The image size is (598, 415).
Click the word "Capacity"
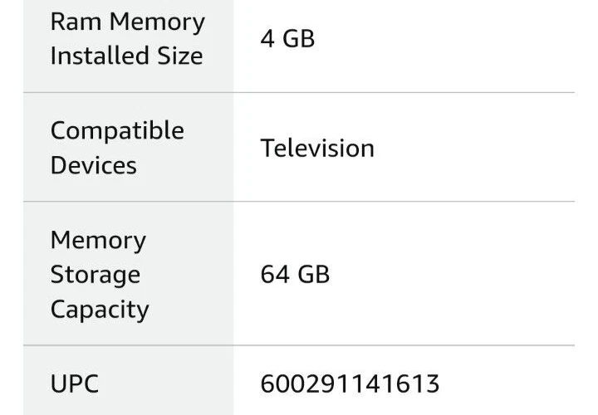pos(100,310)
